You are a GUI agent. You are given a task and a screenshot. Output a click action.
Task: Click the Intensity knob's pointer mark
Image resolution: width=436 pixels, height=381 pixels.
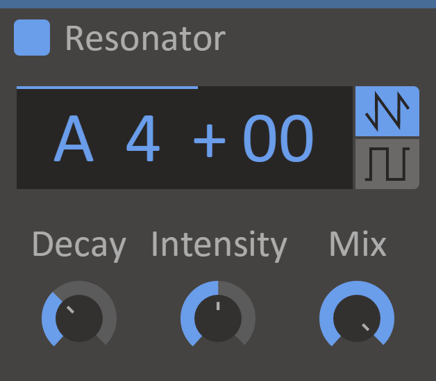pos(218,305)
